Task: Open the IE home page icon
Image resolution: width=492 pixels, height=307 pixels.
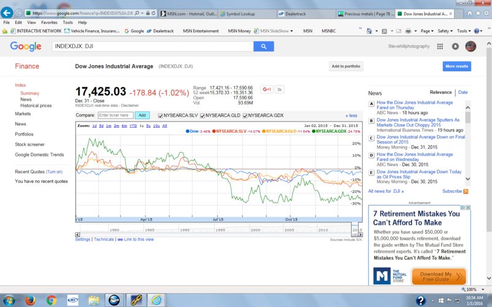Action: [470, 13]
